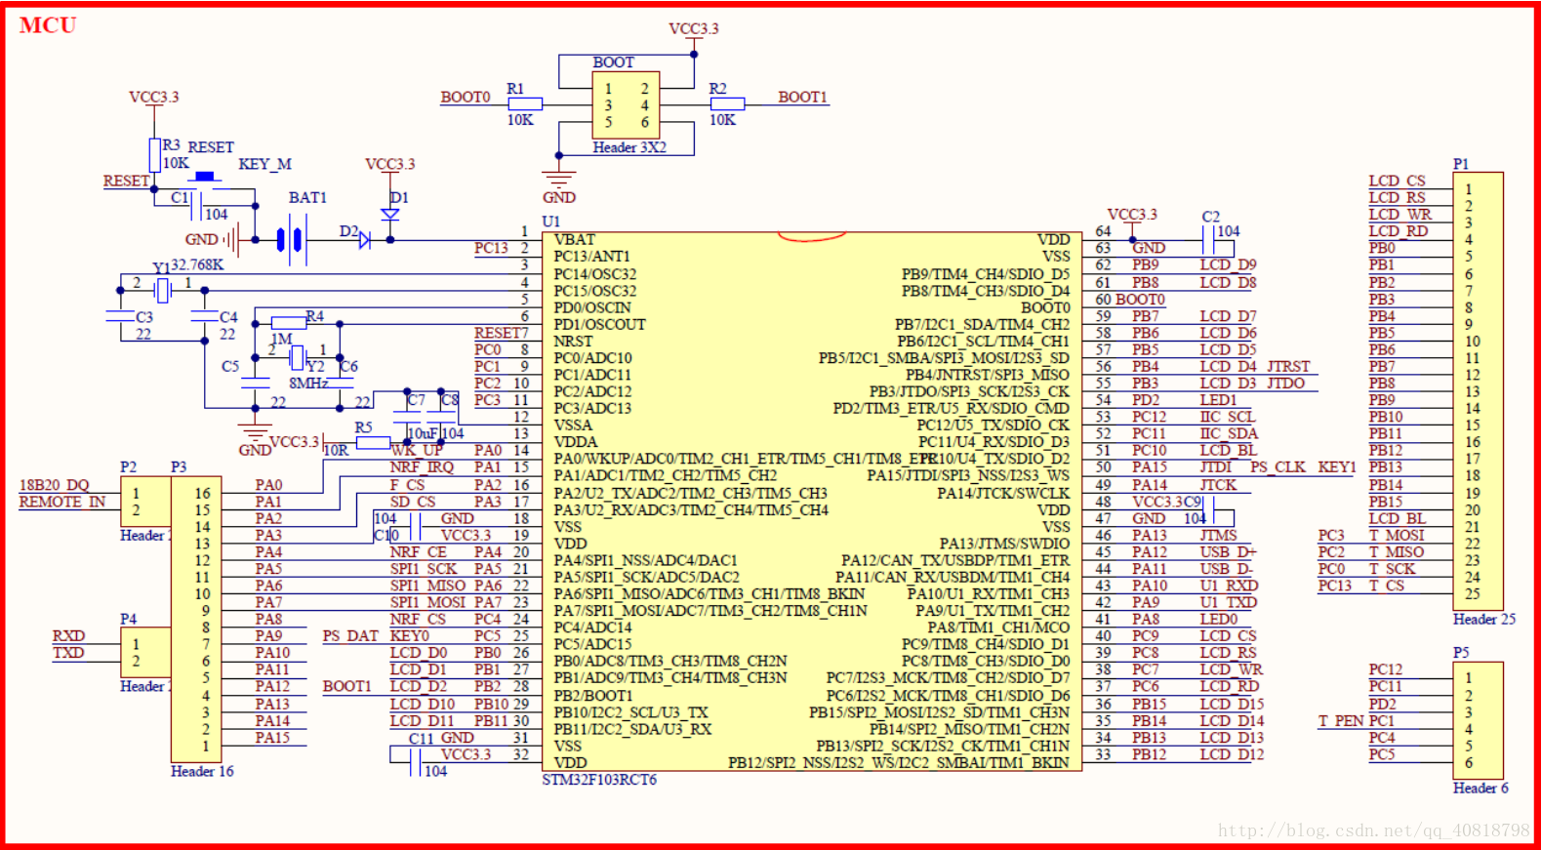The height and width of the screenshot is (850, 1541).
Task: Click the KEY_M label
Action: [x=264, y=164]
